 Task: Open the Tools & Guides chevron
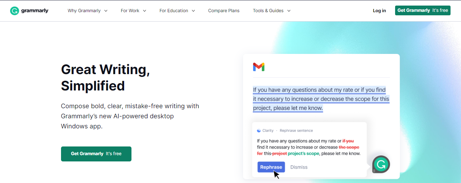(289, 11)
